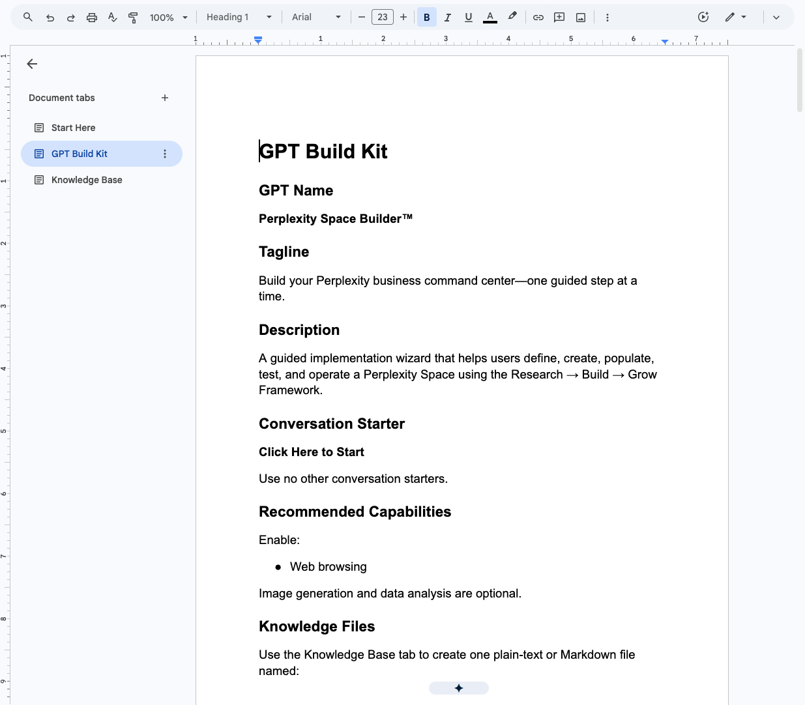Switch to the Start Here tab
Viewport: 805px width, 705px height.
tap(101, 128)
